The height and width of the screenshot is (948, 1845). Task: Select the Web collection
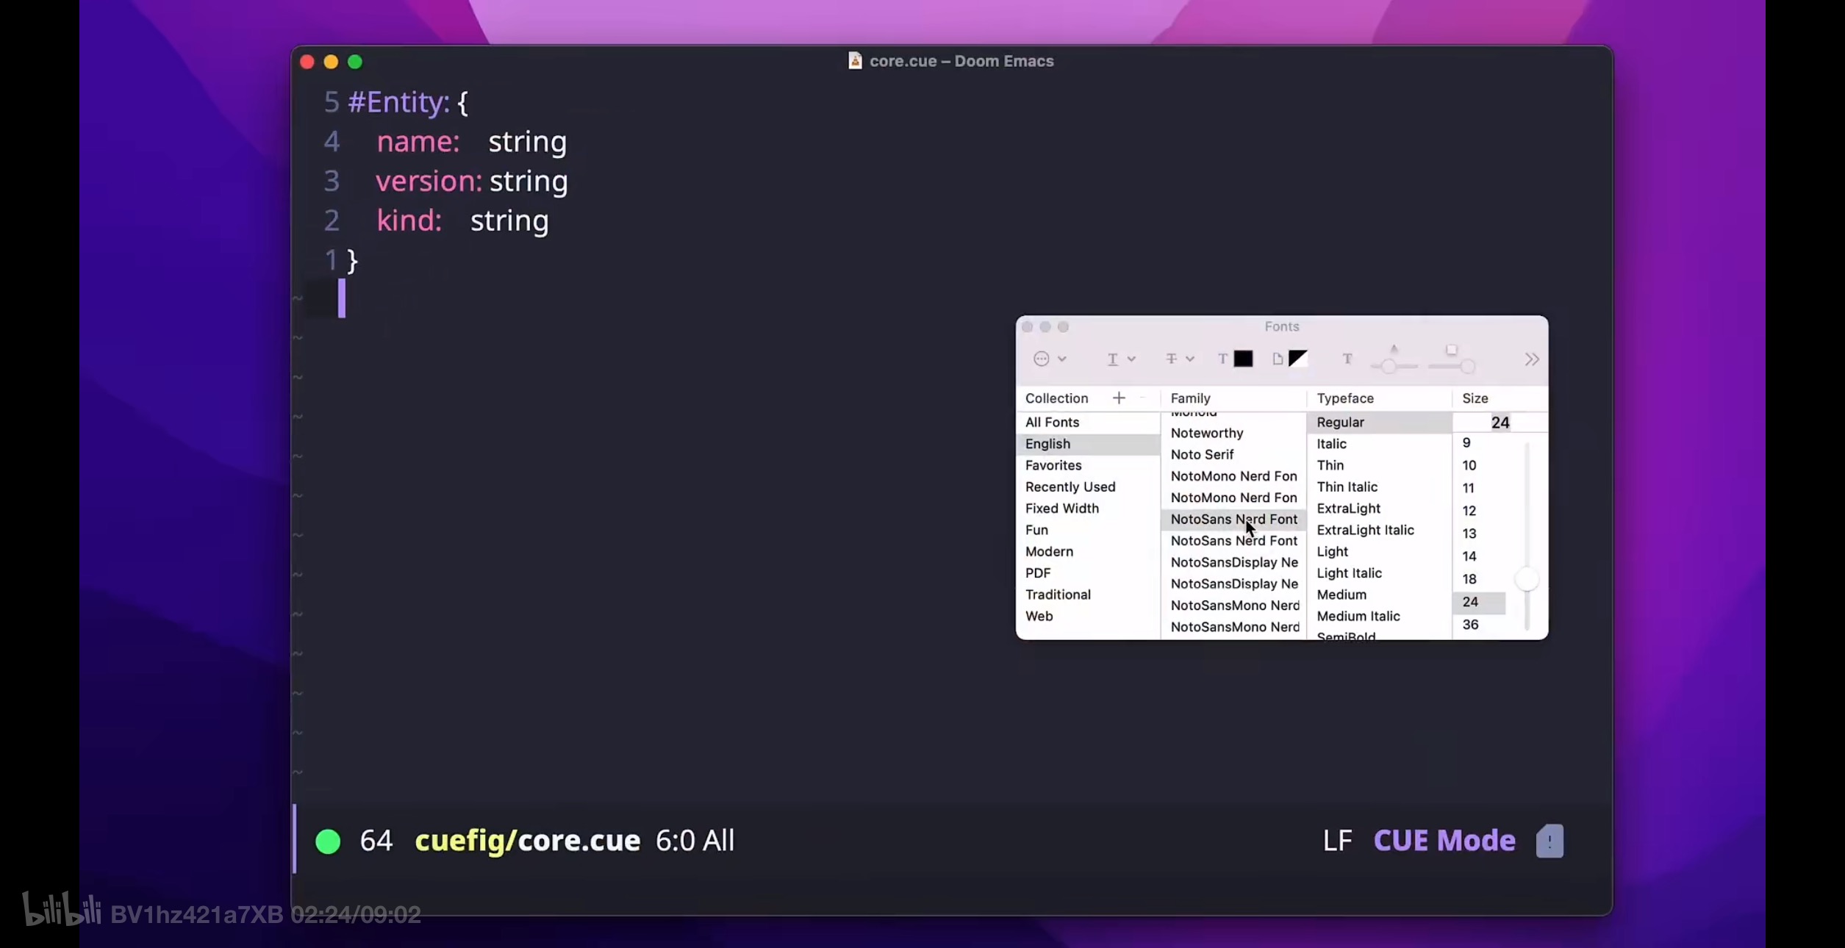(1088, 616)
